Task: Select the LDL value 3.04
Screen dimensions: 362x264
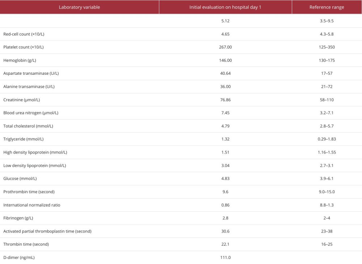Action: click(225, 165)
